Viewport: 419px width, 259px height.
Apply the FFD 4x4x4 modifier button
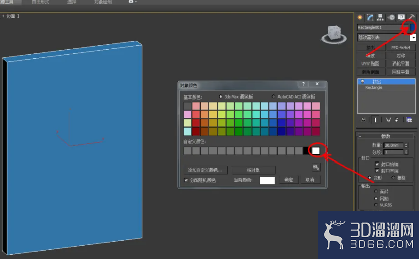(x=401, y=47)
